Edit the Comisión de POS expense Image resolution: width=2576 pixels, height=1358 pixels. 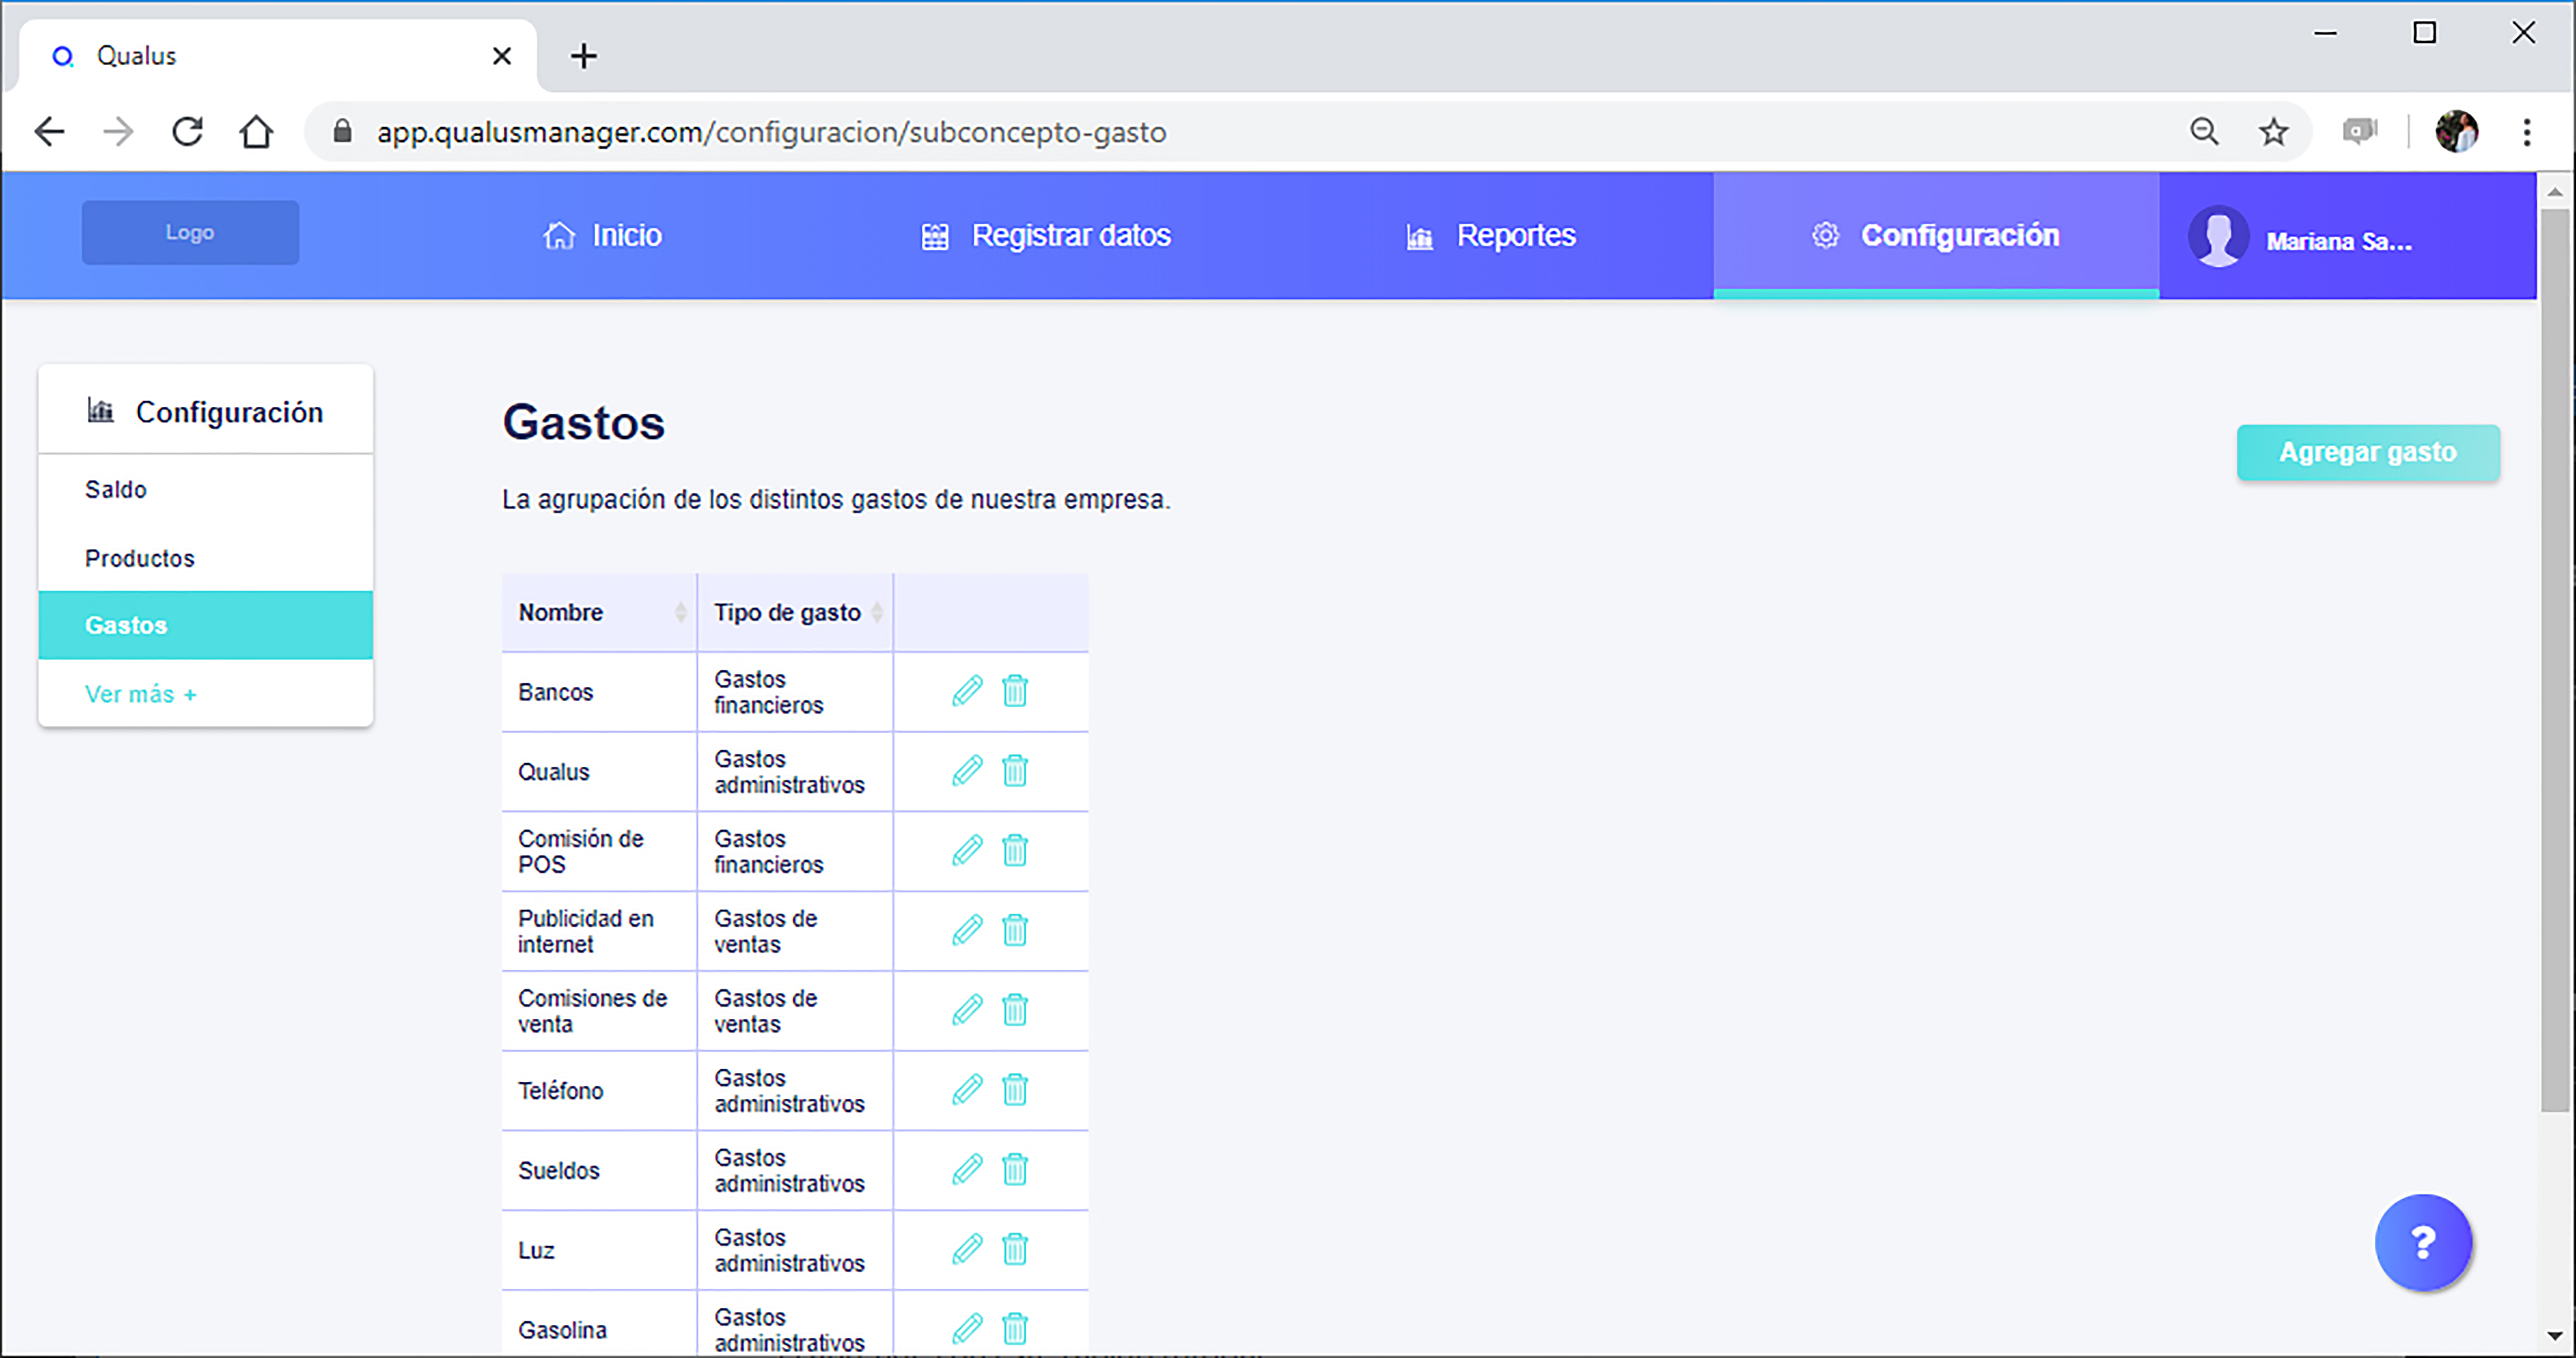tap(967, 851)
